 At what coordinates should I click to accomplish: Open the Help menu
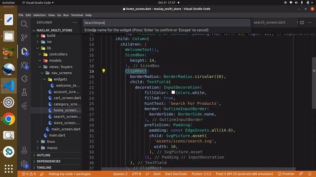click(x=88, y=15)
